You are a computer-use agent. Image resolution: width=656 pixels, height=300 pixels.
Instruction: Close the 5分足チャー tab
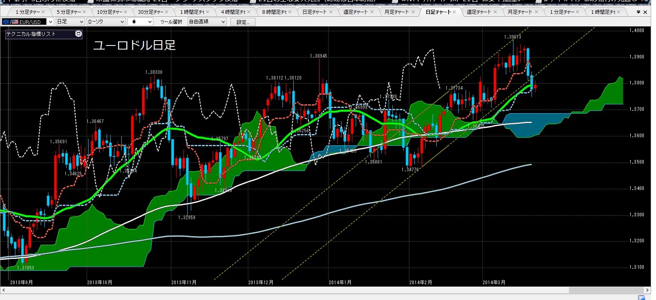click(x=84, y=12)
